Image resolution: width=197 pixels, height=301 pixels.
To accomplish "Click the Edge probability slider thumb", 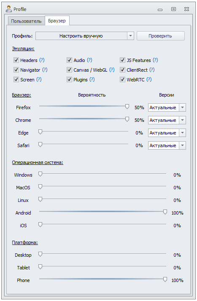I will pyautogui.click(x=40, y=132).
